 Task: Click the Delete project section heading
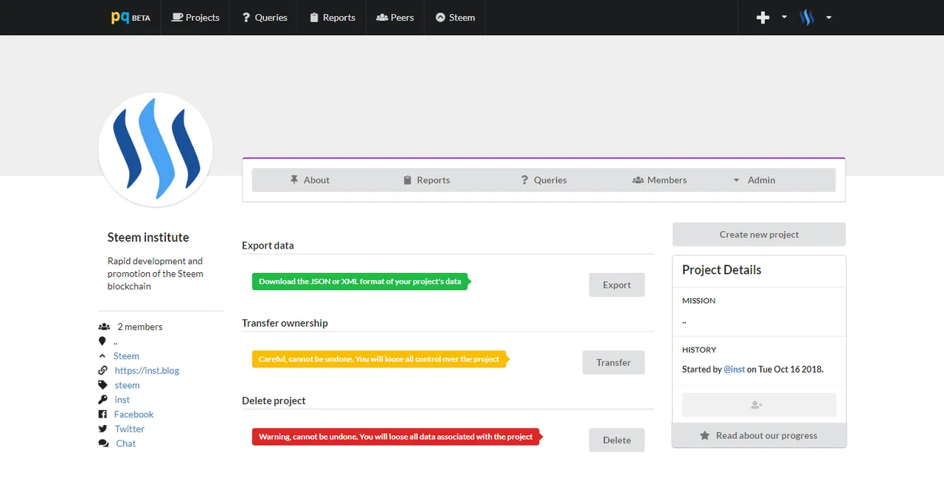point(274,401)
